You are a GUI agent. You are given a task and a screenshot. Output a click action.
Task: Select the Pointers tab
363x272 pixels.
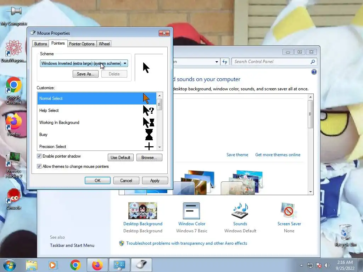pyautogui.click(x=58, y=43)
